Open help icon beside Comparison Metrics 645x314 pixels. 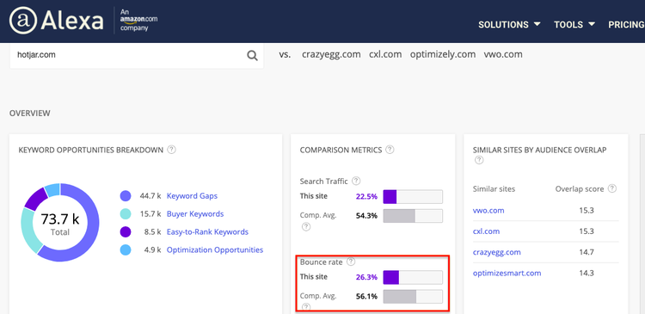[390, 150]
